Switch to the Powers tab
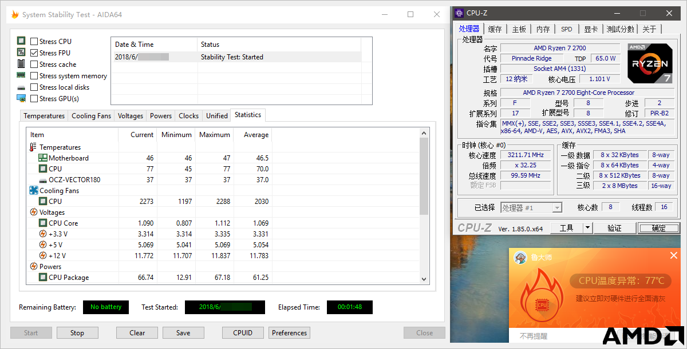The image size is (687, 349). (x=161, y=115)
